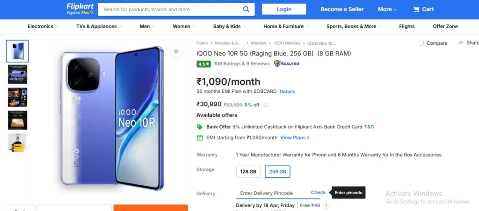Expand the Electronics category menu
Screen dimensions: 479x211
(x=43, y=27)
